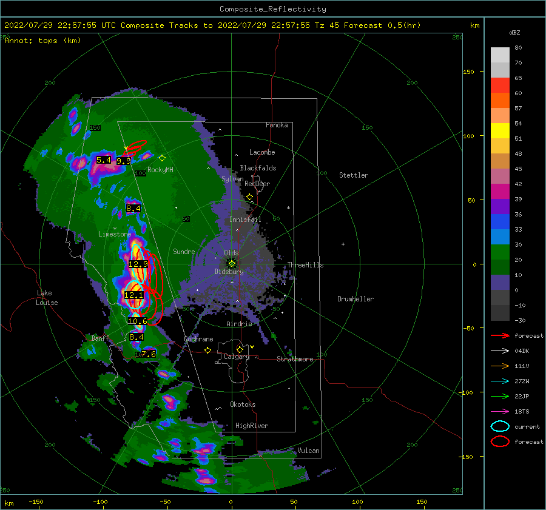Click the yellow diamond marker above Calgary
Screen dimensions: 546x510
[x=240, y=349]
